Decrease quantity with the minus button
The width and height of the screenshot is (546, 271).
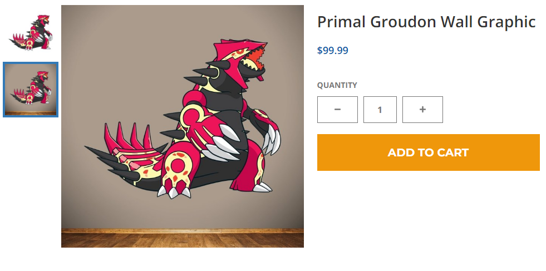337,110
